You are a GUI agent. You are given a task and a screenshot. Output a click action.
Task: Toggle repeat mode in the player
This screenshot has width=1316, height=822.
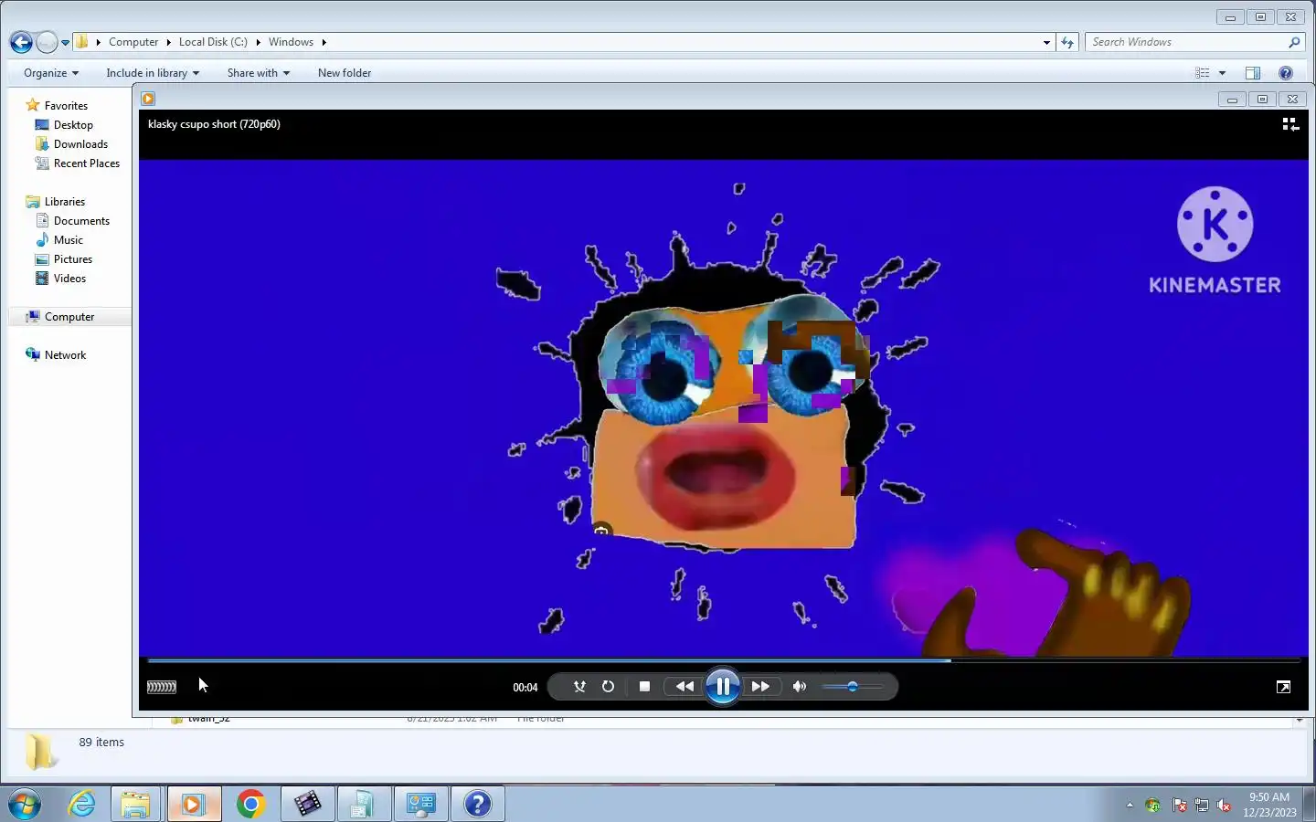click(x=608, y=687)
